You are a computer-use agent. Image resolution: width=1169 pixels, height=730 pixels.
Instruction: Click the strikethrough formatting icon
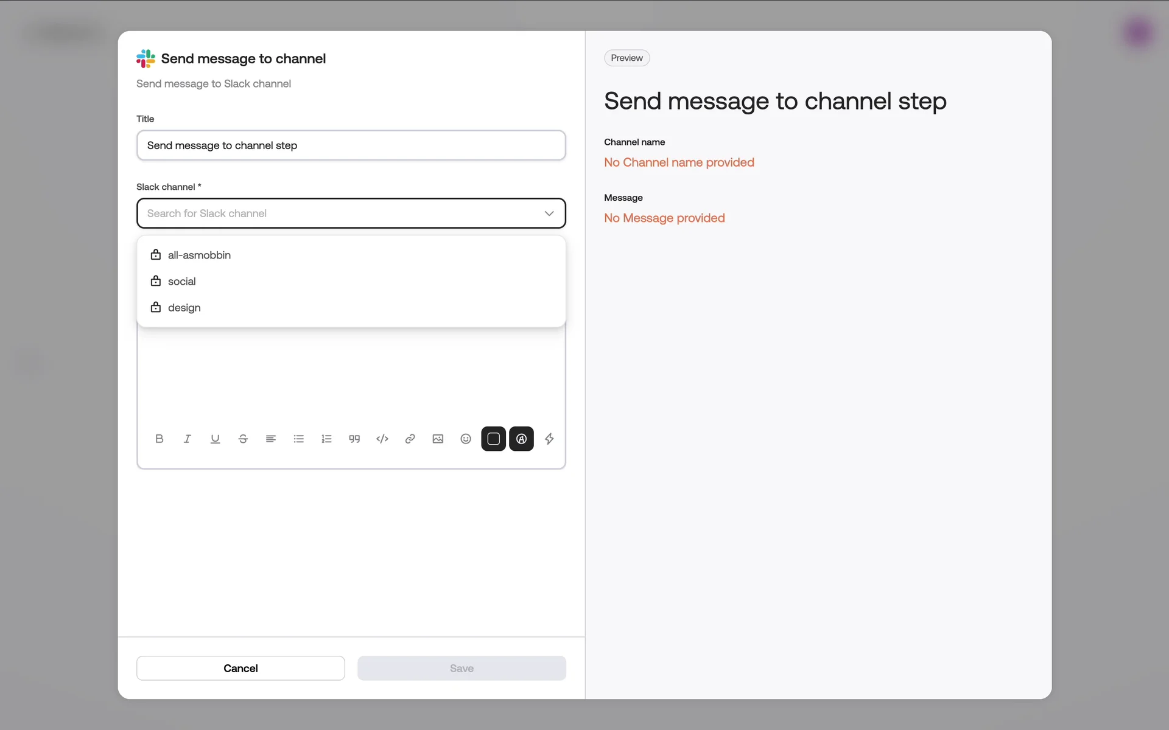click(243, 439)
